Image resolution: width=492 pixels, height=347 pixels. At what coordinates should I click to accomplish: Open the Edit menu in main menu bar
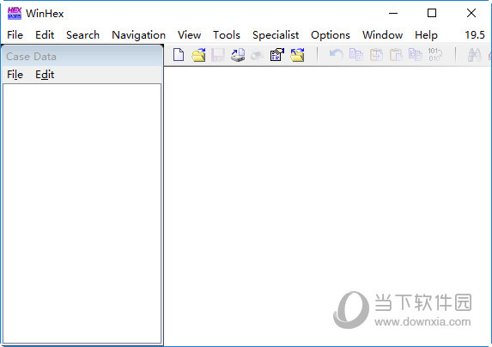[45, 35]
